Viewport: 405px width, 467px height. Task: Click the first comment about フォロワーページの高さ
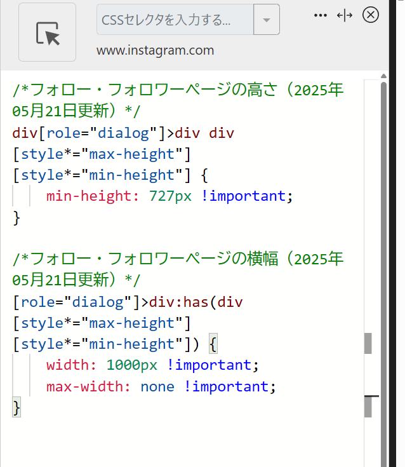(x=178, y=100)
